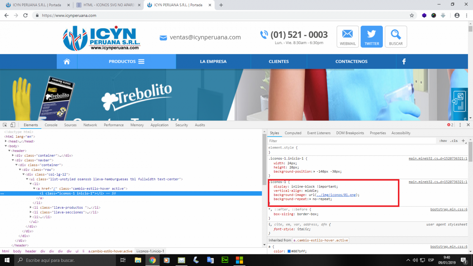Add new style rule plus icon
Viewport: 473px width, 266px height.
(464, 141)
